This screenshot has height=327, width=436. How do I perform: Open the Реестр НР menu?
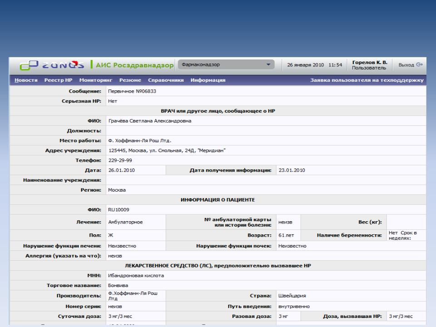(x=58, y=80)
